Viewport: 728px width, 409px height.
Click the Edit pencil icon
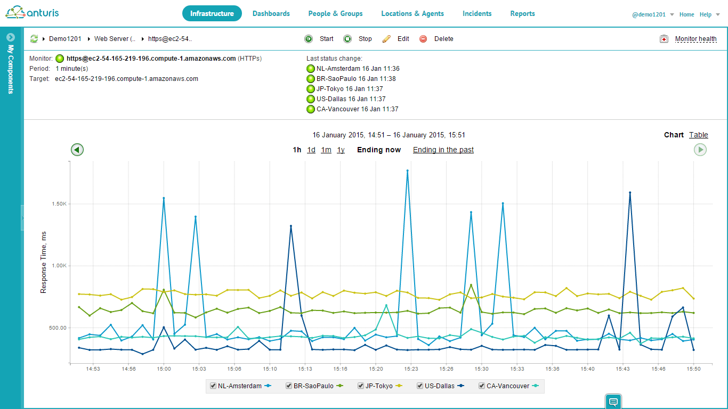[386, 39]
